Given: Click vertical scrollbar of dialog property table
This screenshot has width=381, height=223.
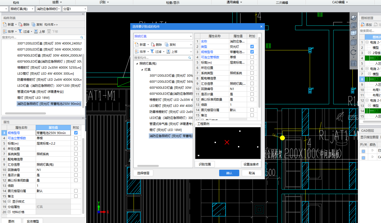Looking at the screenshot, I should [x=259, y=72].
